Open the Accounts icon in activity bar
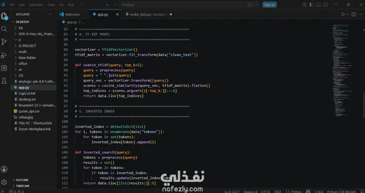 point(4,169)
